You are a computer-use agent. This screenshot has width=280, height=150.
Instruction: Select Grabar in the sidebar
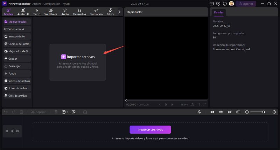click(17, 59)
